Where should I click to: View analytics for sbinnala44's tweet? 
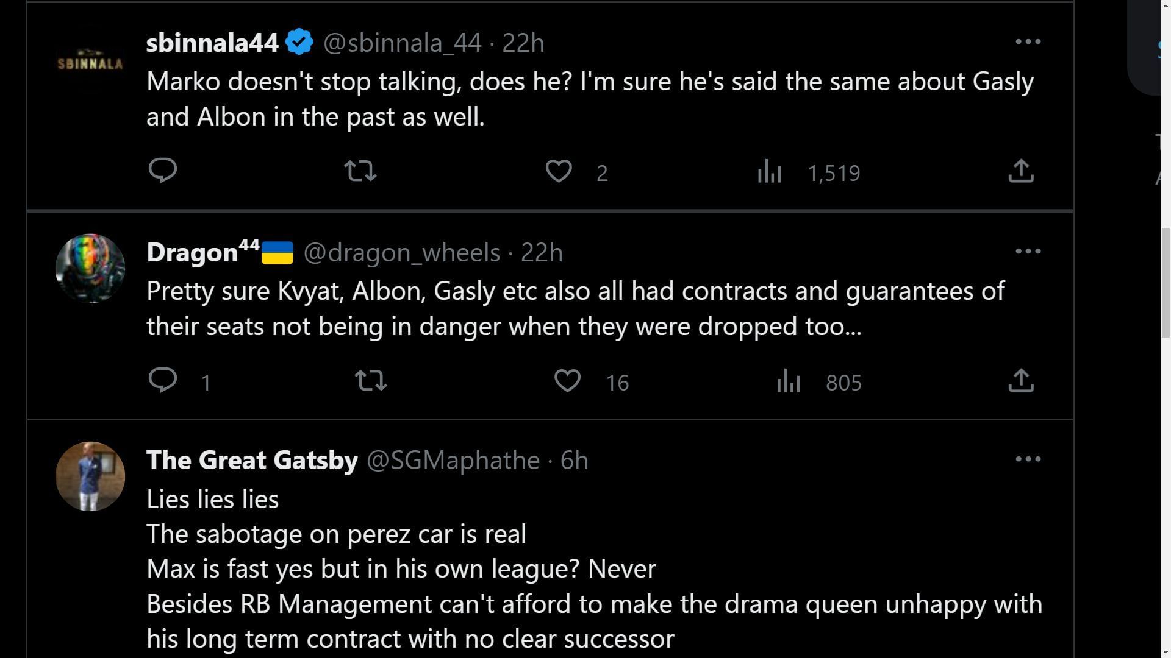769,172
